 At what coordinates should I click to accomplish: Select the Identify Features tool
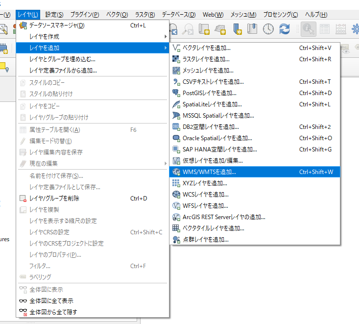[x=309, y=29]
